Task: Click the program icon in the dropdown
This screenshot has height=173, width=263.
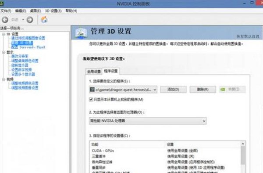Action: click(92, 90)
